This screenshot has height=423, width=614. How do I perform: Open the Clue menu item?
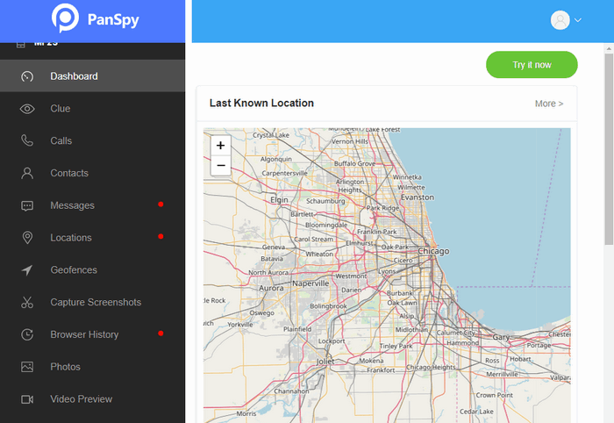(x=92, y=109)
